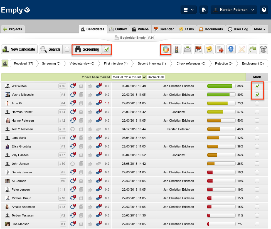Open the User Log tab
Screen dimensions: 271x229
tap(238, 29)
